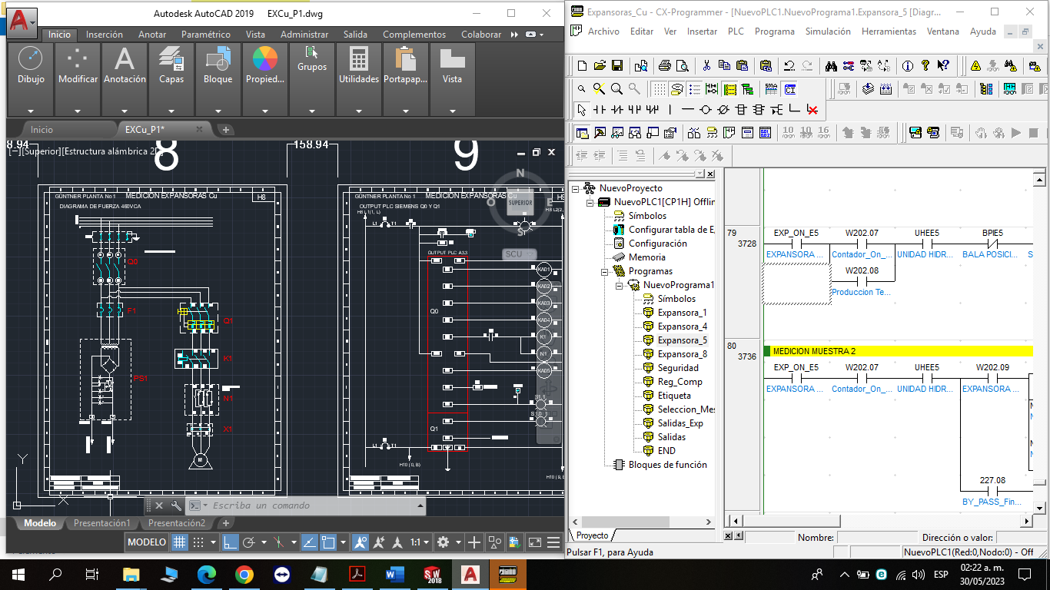This screenshot has height=590, width=1050.
Task: Toggle AutoCAD polar tracking in status bar
Action: coord(249,542)
